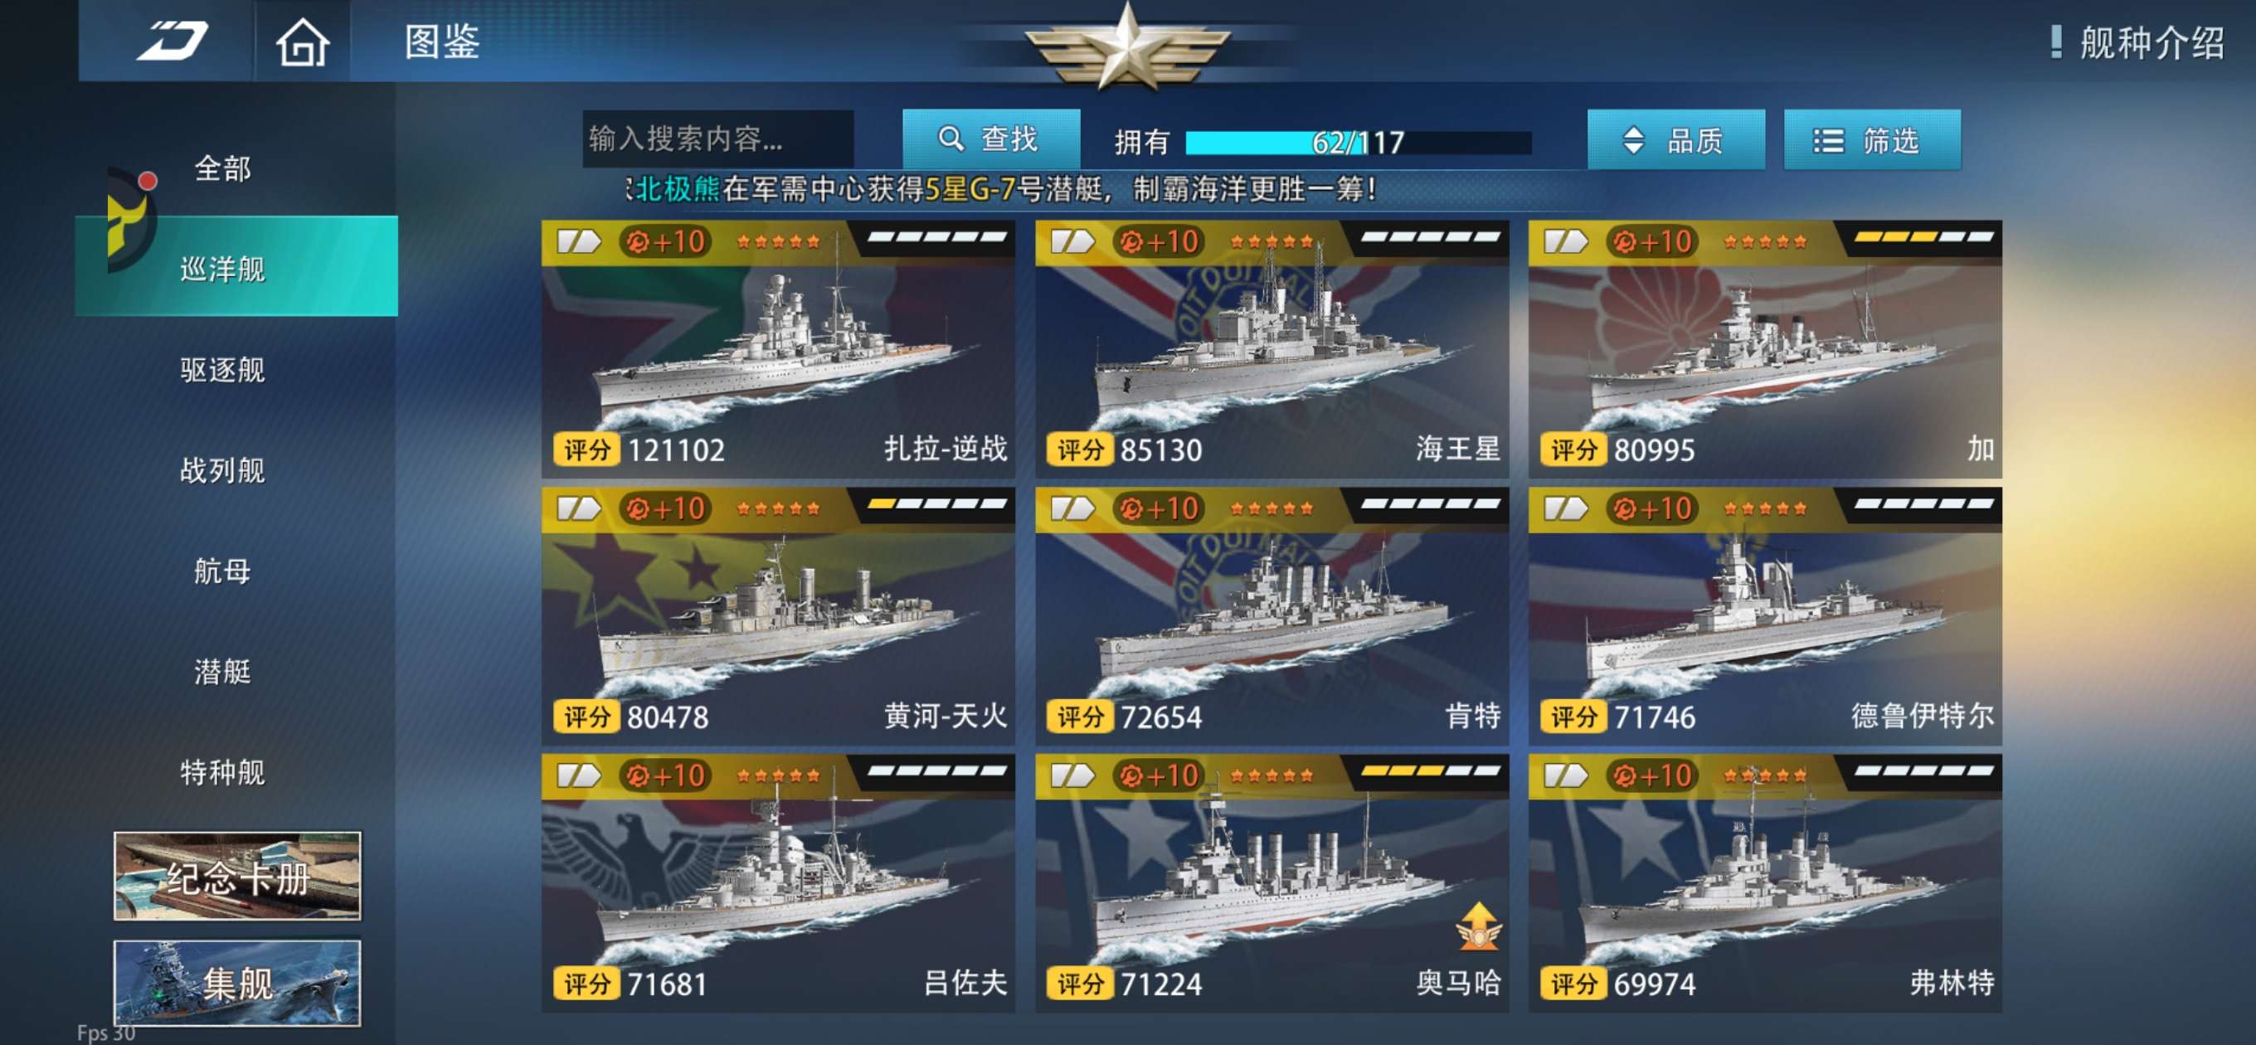
Task: Toggle the 品质 sort order
Action: click(1675, 139)
